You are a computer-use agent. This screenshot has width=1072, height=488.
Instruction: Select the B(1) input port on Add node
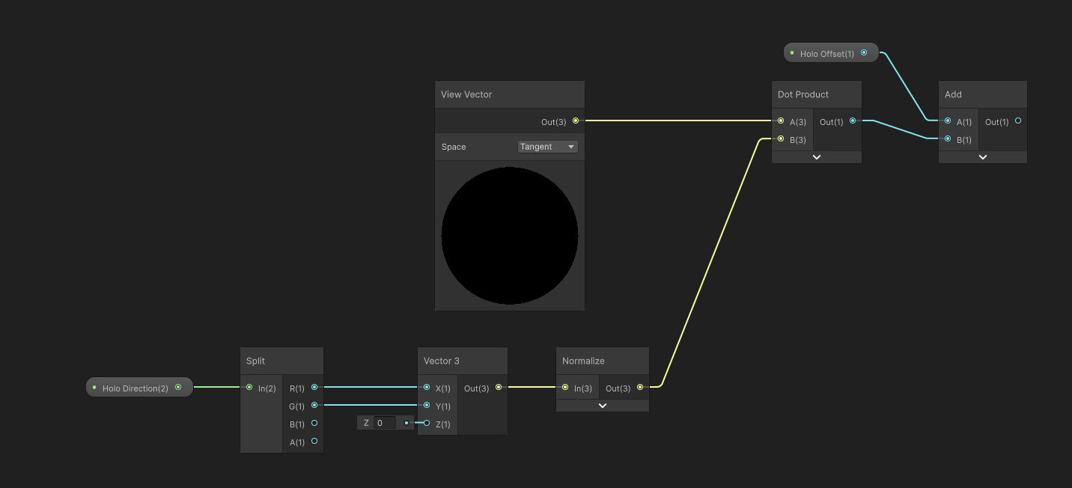pyautogui.click(x=947, y=139)
